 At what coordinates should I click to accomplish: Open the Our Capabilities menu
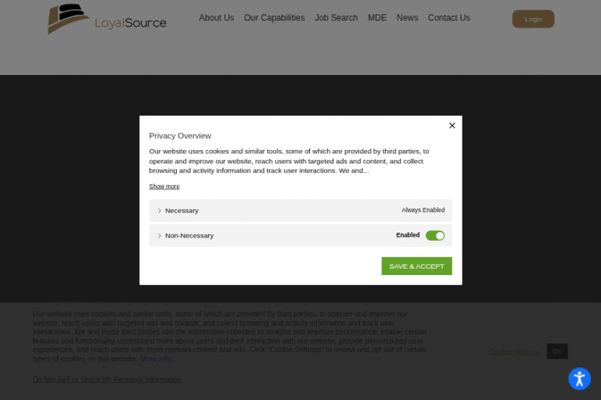click(274, 18)
